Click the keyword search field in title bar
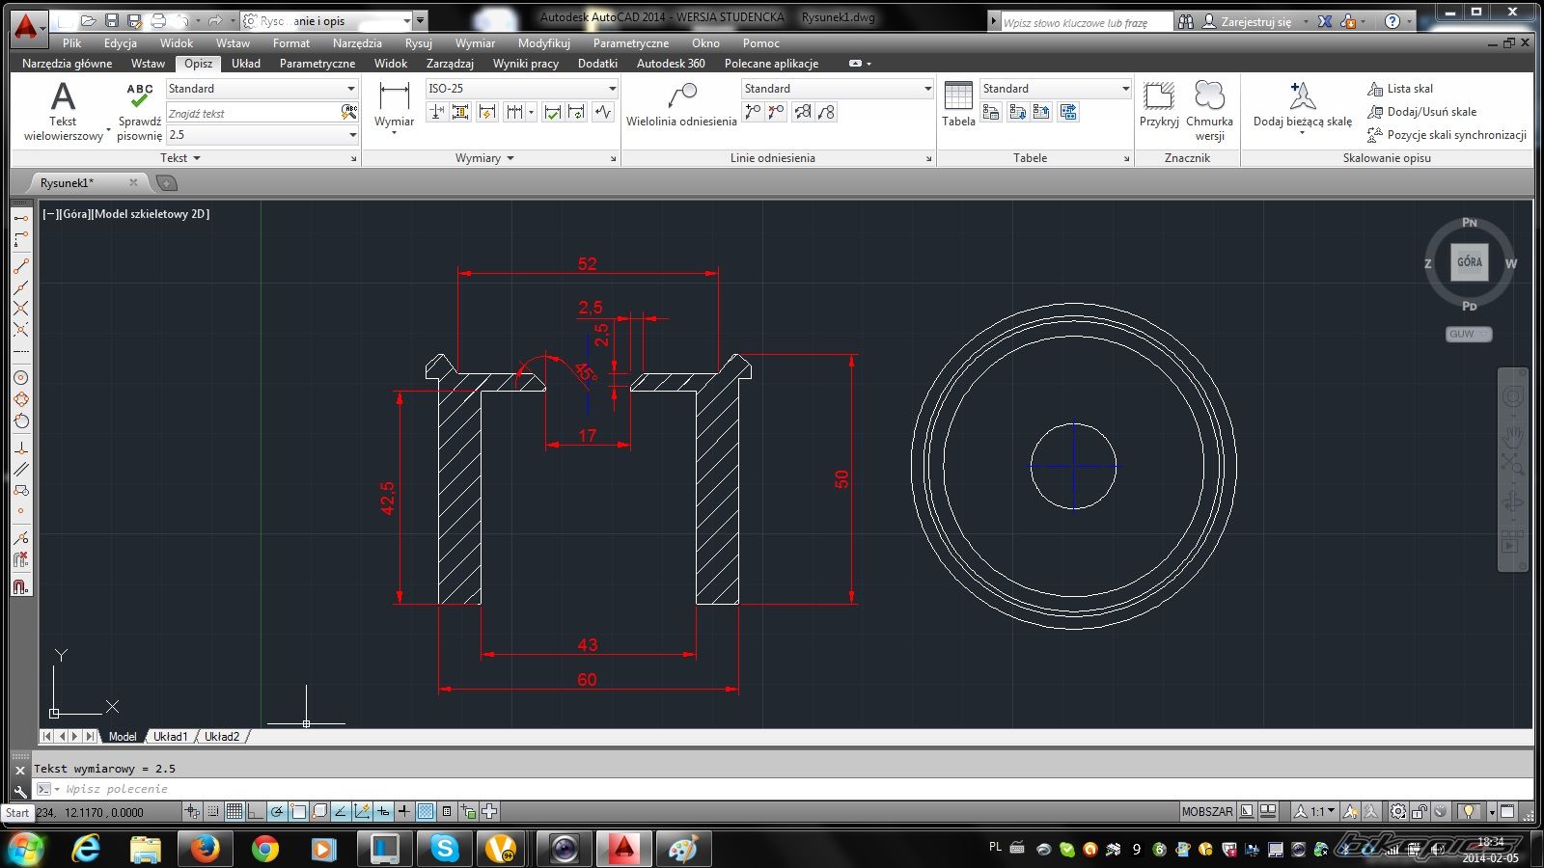The image size is (1544, 868). [1086, 22]
